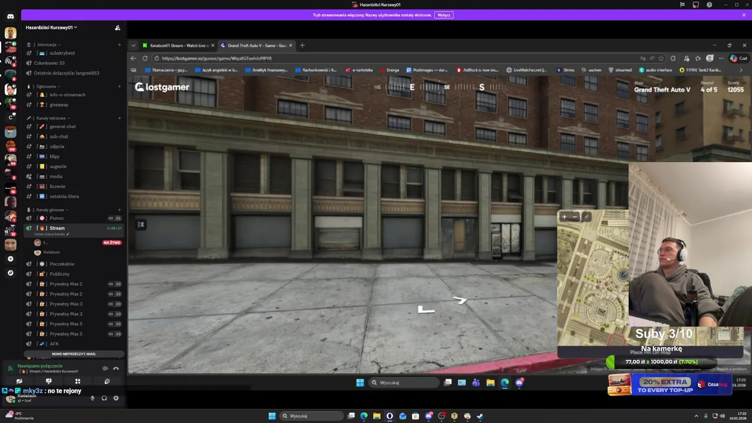
Task: Toggle screen sharing in the voice panel
Action: pyautogui.click(x=49, y=381)
